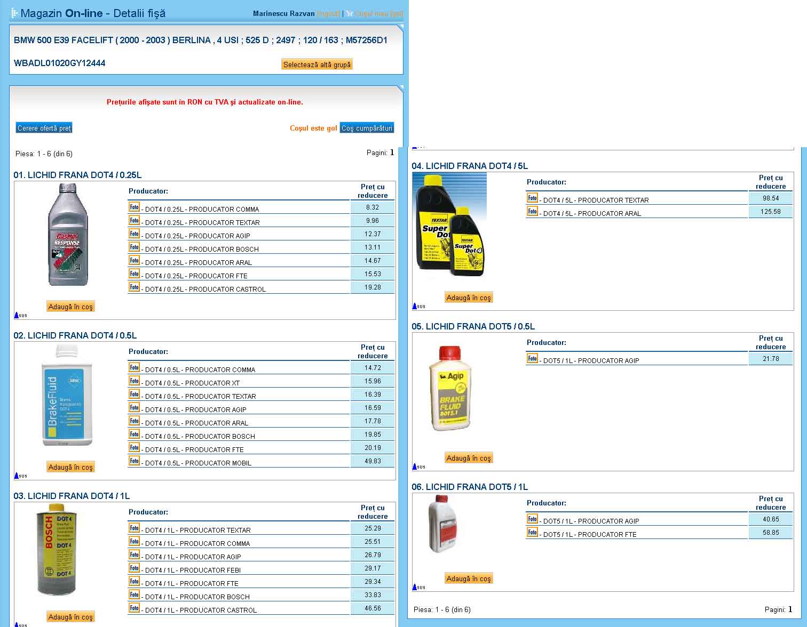The width and height of the screenshot is (807, 627).
Task: Open Foto icon for DOT4 0.25L CASTROL
Action: [134, 287]
